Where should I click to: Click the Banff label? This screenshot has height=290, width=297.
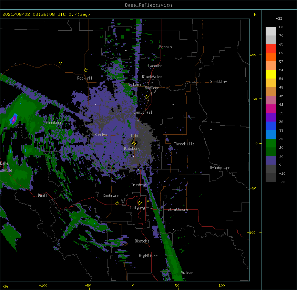tap(43, 195)
